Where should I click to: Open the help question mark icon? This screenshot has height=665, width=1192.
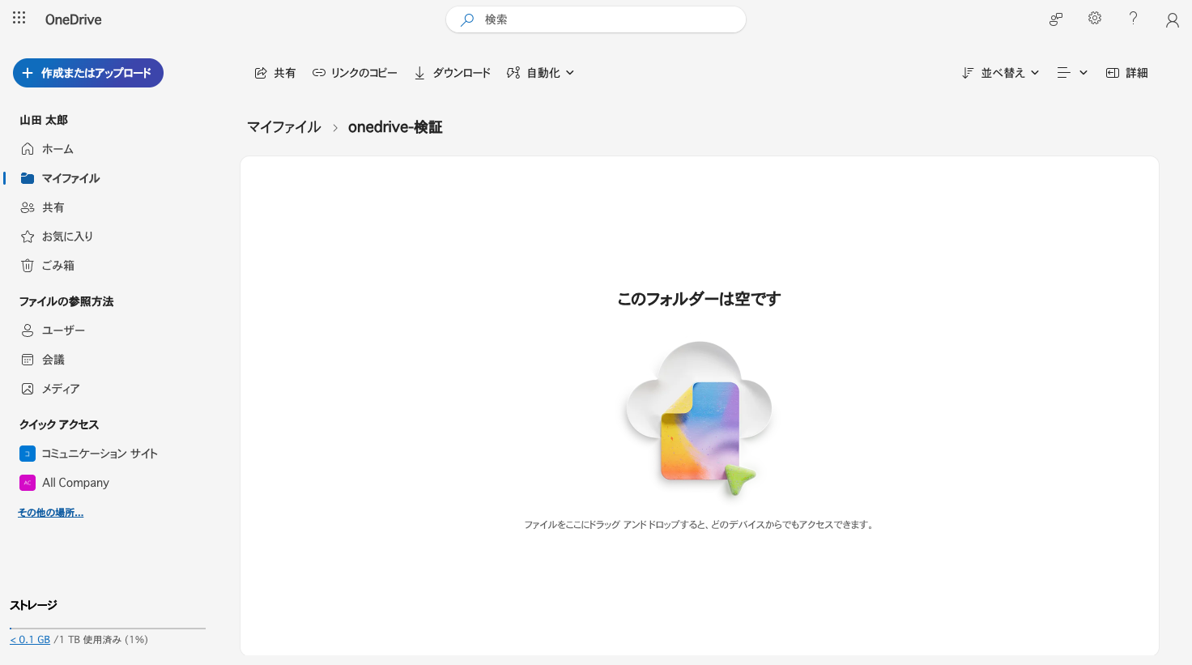[x=1133, y=19]
